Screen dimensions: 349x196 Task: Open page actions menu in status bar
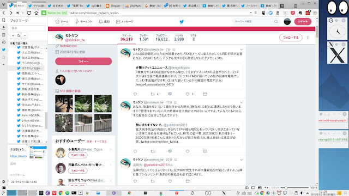[x=266, y=188]
